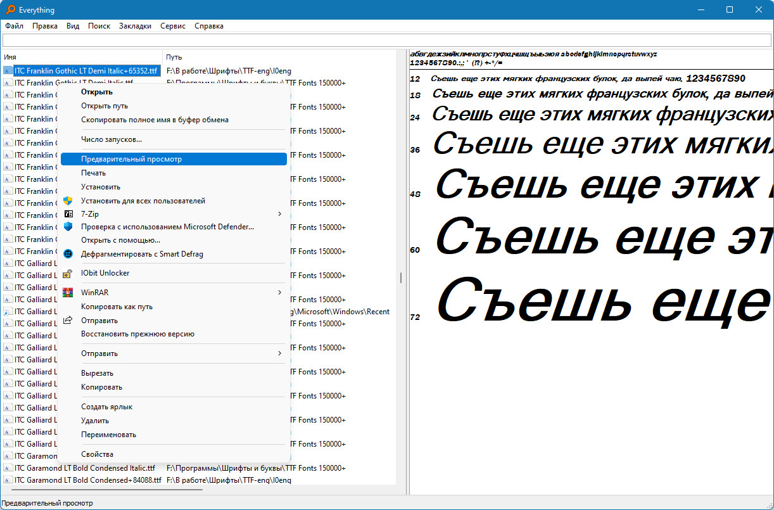Expand the lower Отправить submenu arrow
This screenshot has height=510, width=774.
(x=279, y=353)
